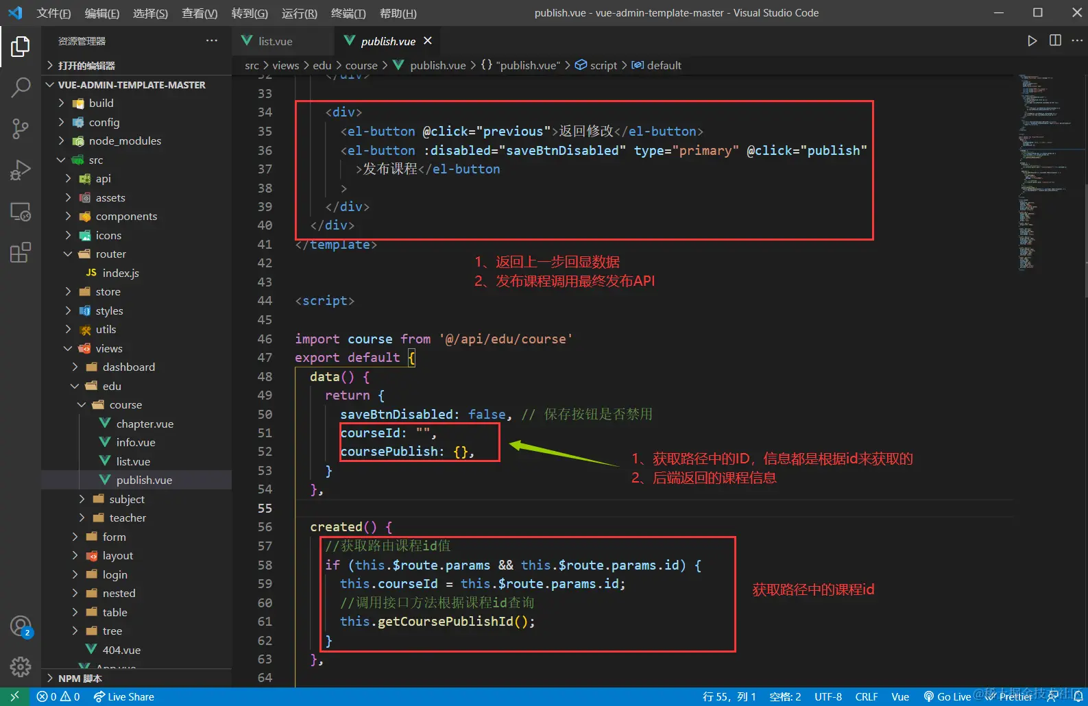This screenshot has width=1088, height=706.
Task: Change line ending via CRLF item
Action: (x=867, y=696)
